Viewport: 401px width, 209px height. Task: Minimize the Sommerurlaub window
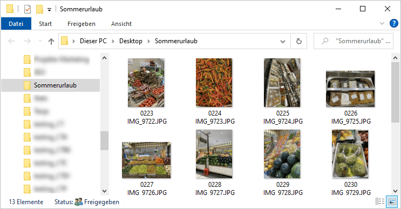[338, 9]
